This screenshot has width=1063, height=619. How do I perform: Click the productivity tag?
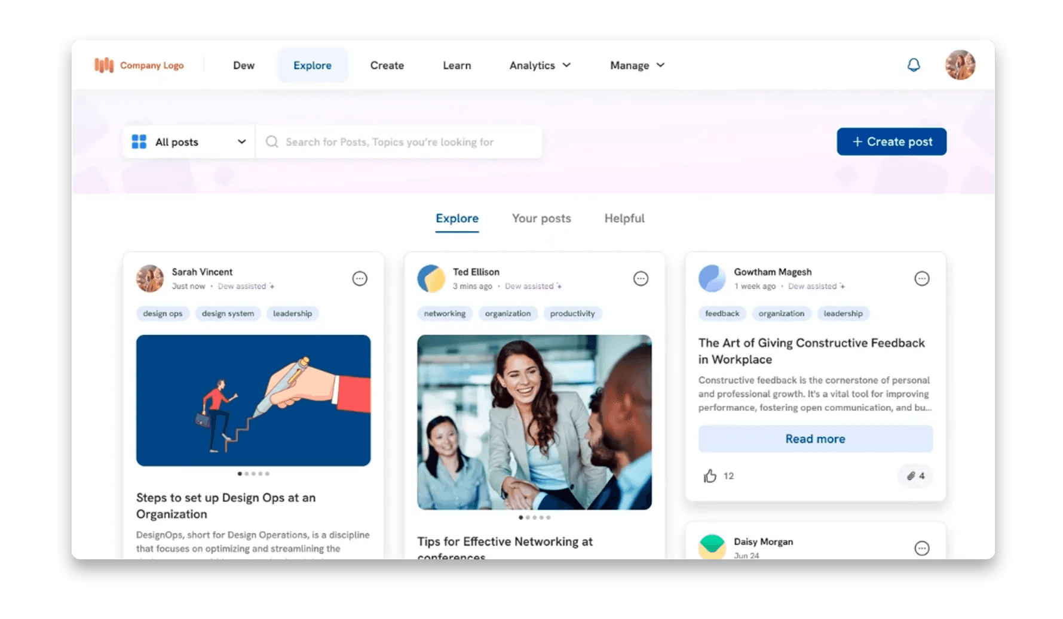[x=572, y=313]
